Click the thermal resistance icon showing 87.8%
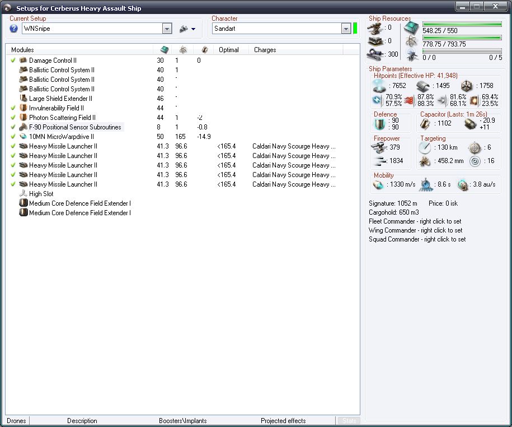 coord(410,100)
